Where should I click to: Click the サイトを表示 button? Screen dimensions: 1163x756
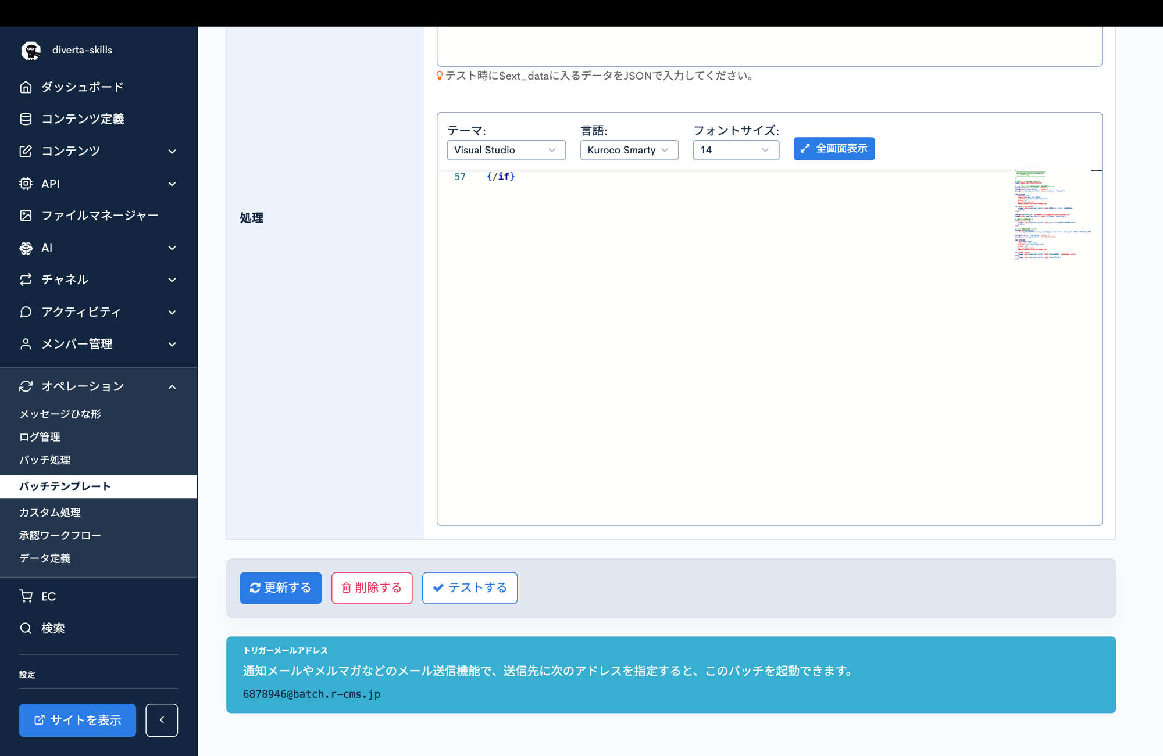pyautogui.click(x=77, y=720)
